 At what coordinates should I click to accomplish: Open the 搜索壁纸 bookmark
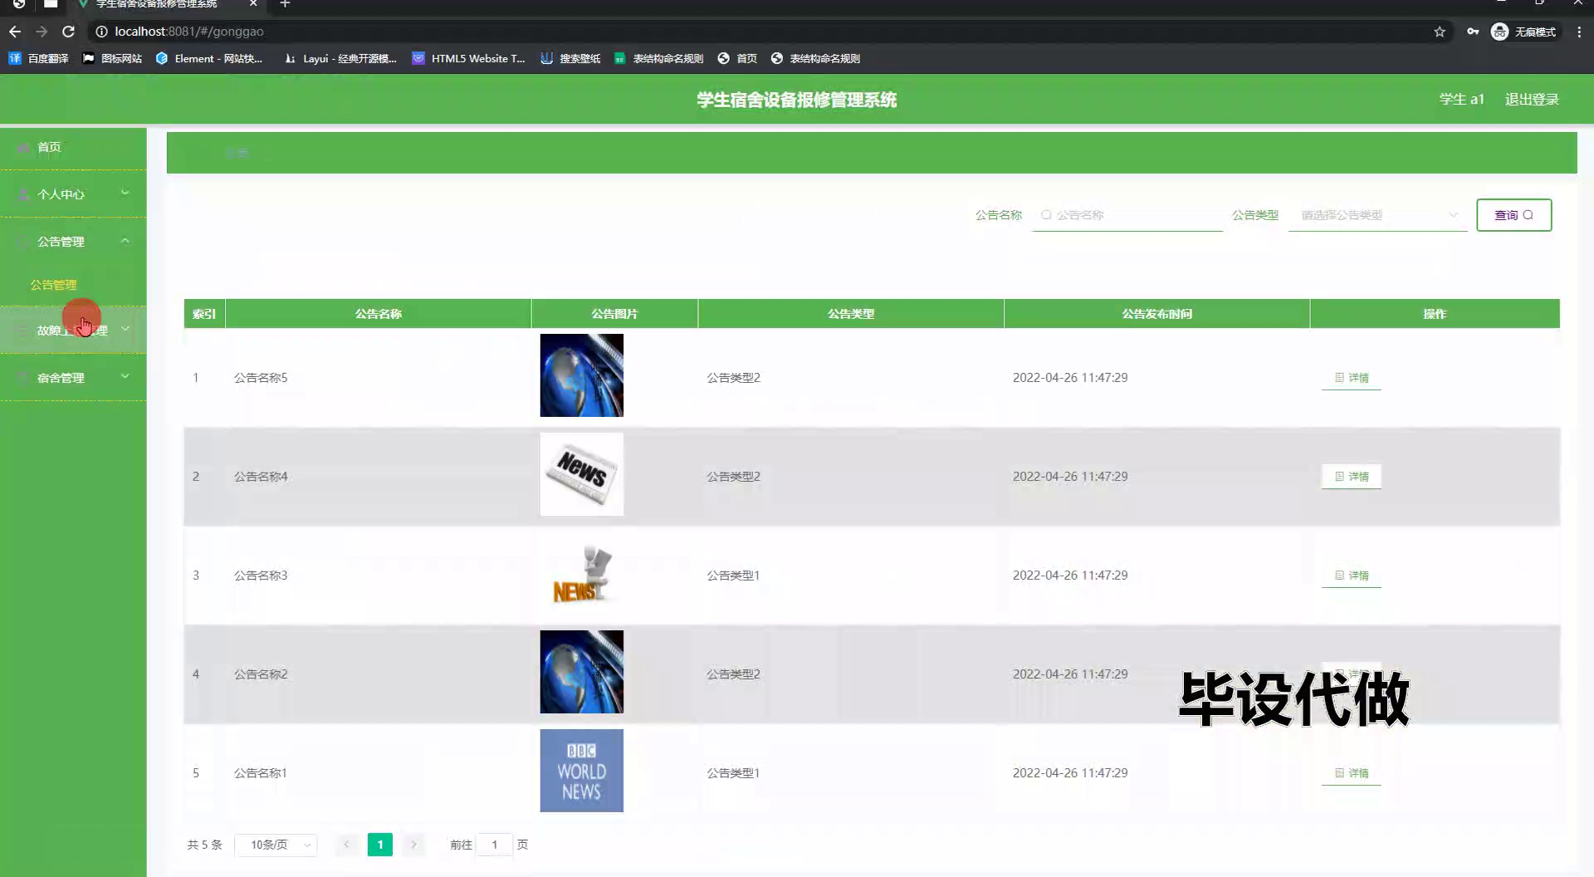[x=570, y=58]
